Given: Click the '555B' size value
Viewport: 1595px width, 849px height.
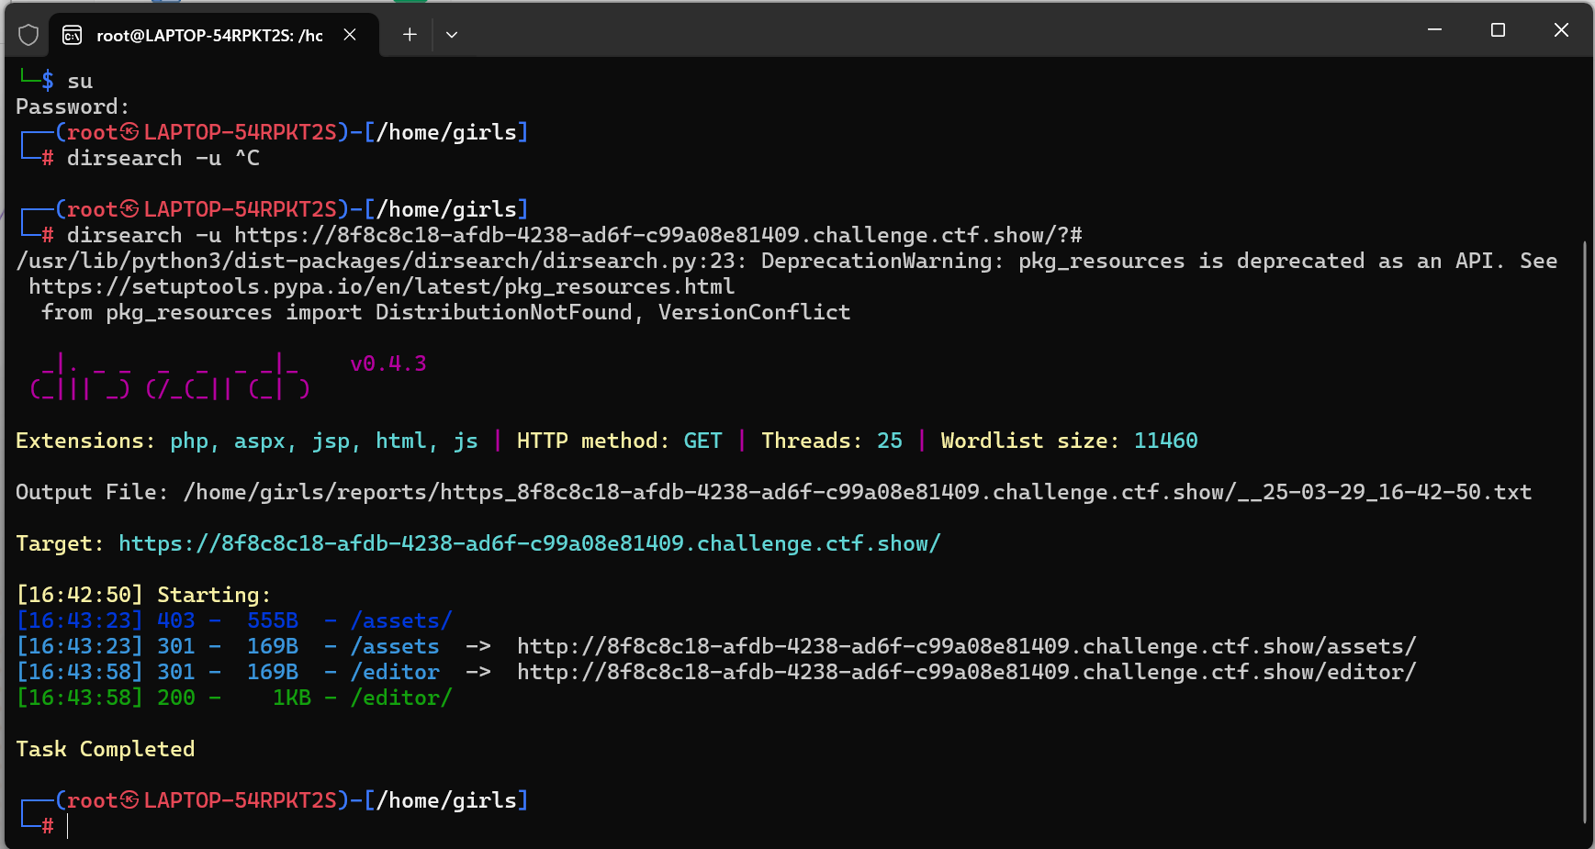Looking at the screenshot, I should [x=273, y=620].
